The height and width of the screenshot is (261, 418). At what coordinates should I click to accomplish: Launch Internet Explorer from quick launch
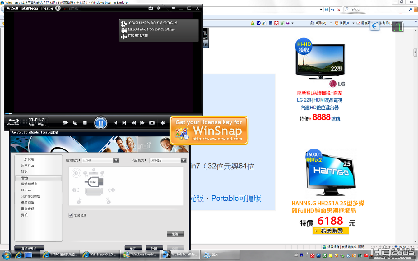pos(19,255)
